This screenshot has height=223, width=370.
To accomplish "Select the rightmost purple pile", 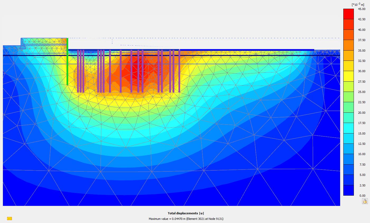I will point(179,71).
